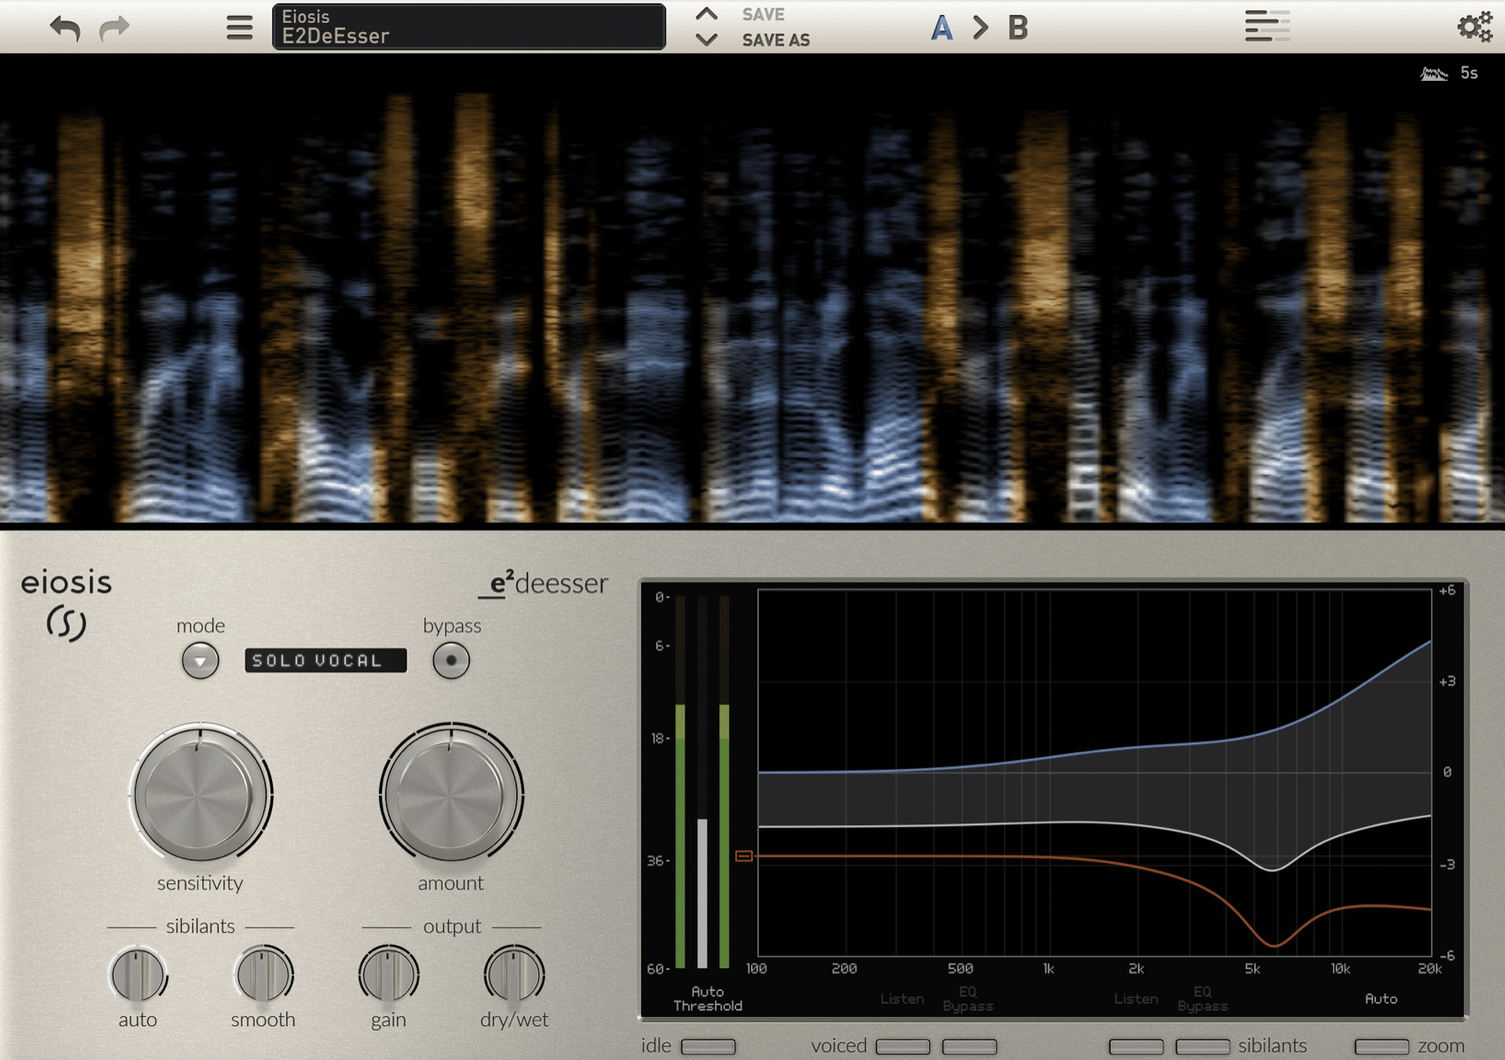The image size is (1505, 1060).
Task: Toggle the sibilants EQ Bypass button
Action: pyautogui.click(x=1203, y=1047)
